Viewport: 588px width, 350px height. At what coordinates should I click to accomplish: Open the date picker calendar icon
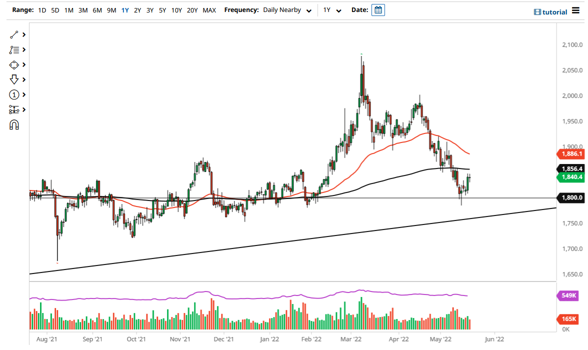tap(378, 10)
